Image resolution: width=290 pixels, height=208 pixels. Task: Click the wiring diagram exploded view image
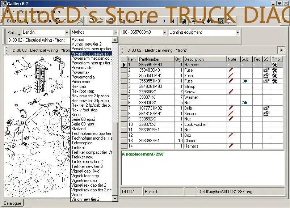pos(37,126)
